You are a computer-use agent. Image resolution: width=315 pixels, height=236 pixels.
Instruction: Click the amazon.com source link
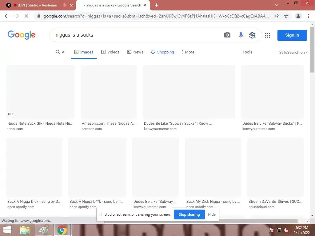pos(92,129)
